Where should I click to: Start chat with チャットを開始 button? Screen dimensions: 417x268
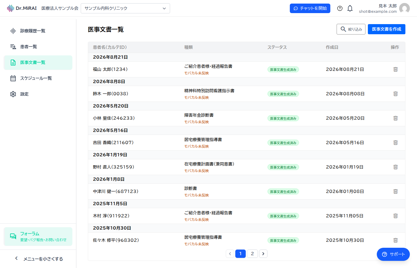tap(310, 8)
